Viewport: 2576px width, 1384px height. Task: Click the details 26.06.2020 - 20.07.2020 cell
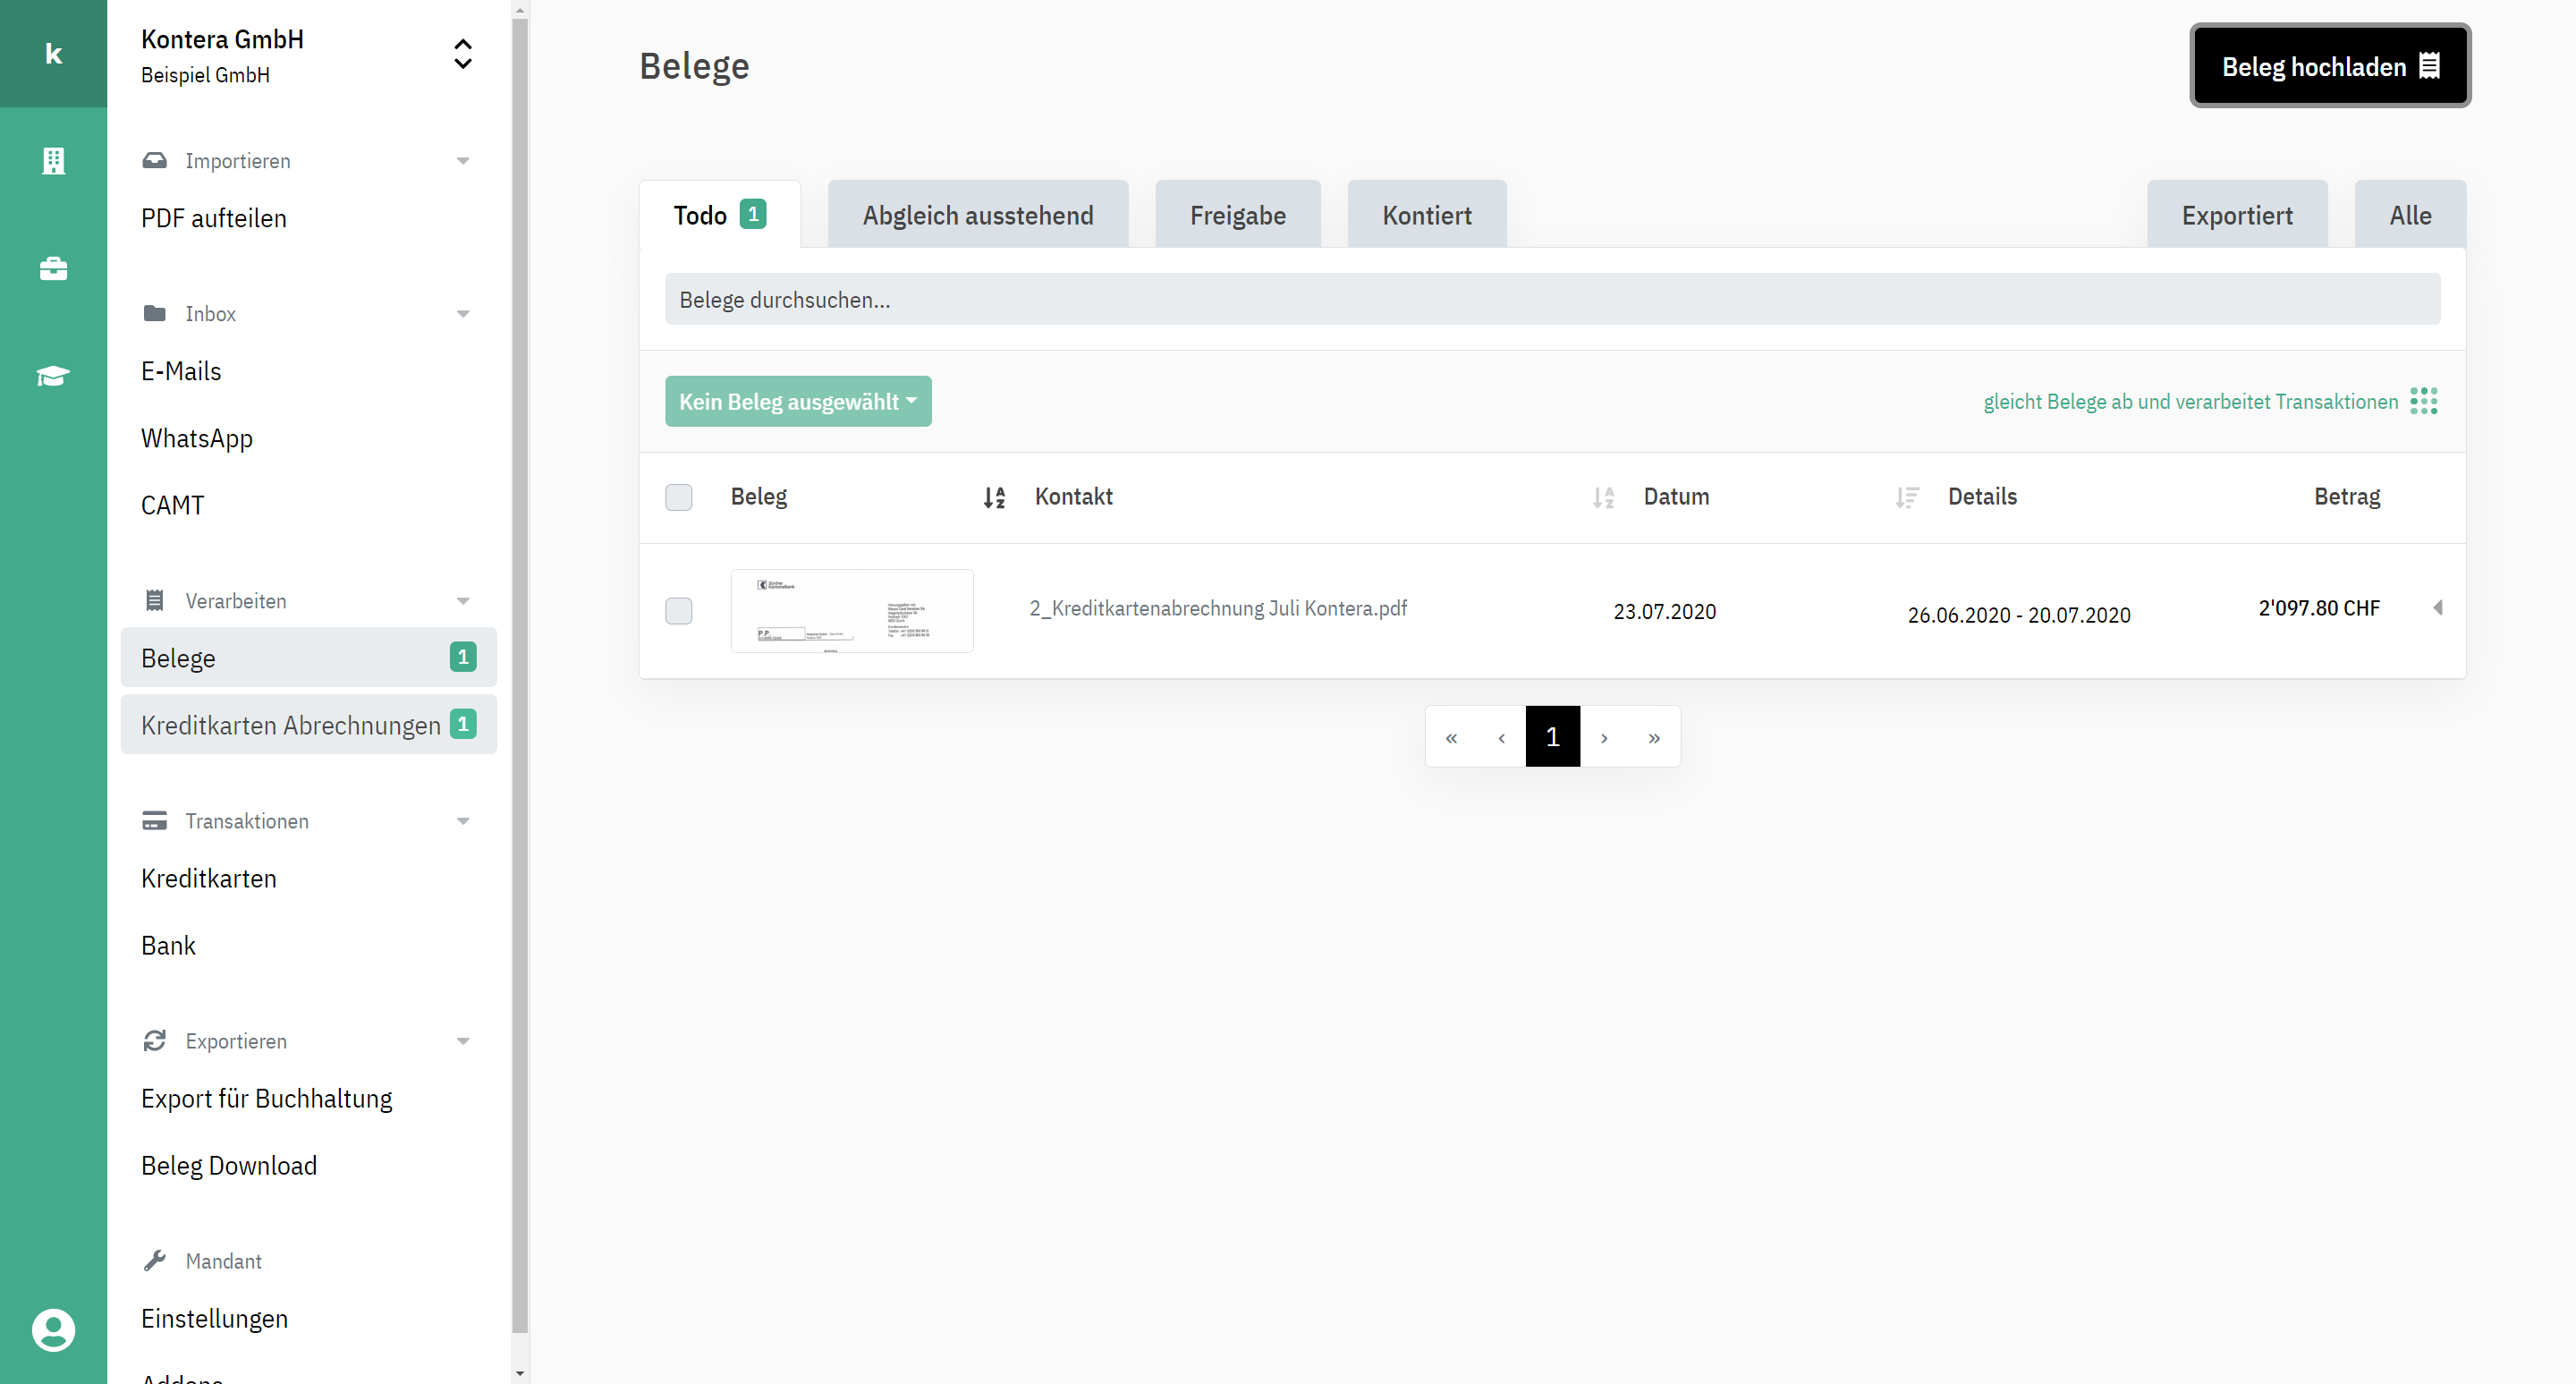pos(2019,615)
